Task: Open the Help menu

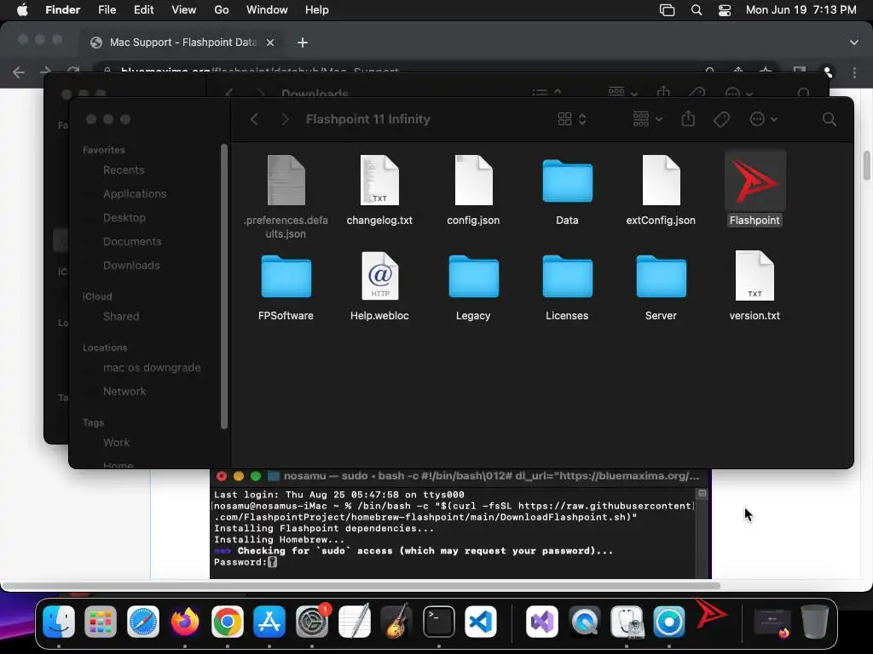Action: click(x=317, y=10)
